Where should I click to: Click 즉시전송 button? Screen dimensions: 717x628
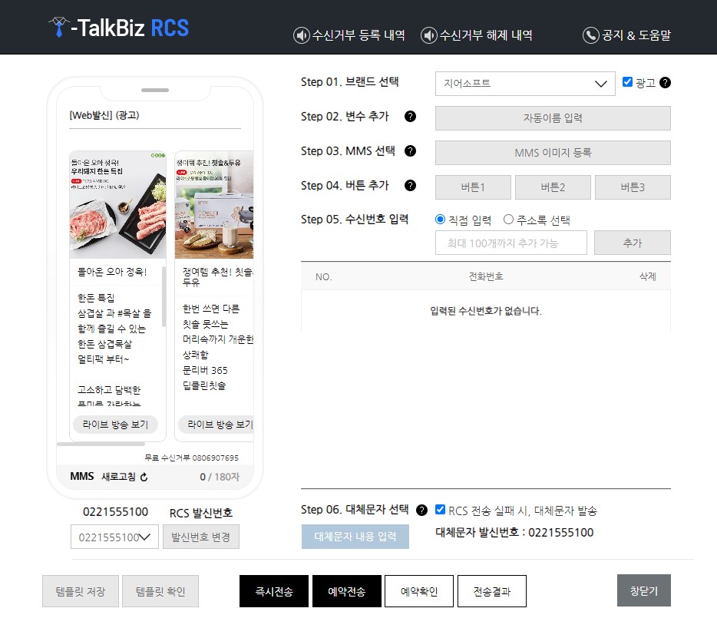274,591
